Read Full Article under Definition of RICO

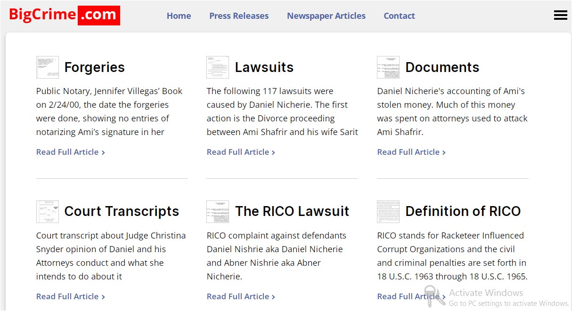tap(411, 296)
